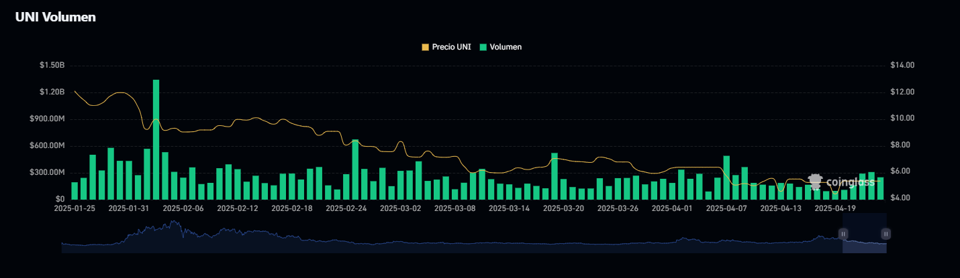
Task: Click the $300.00M left axis label
Action: (47, 172)
